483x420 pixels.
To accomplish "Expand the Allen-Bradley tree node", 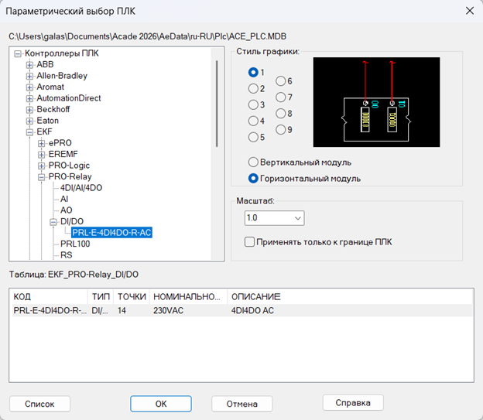I will click(x=29, y=76).
